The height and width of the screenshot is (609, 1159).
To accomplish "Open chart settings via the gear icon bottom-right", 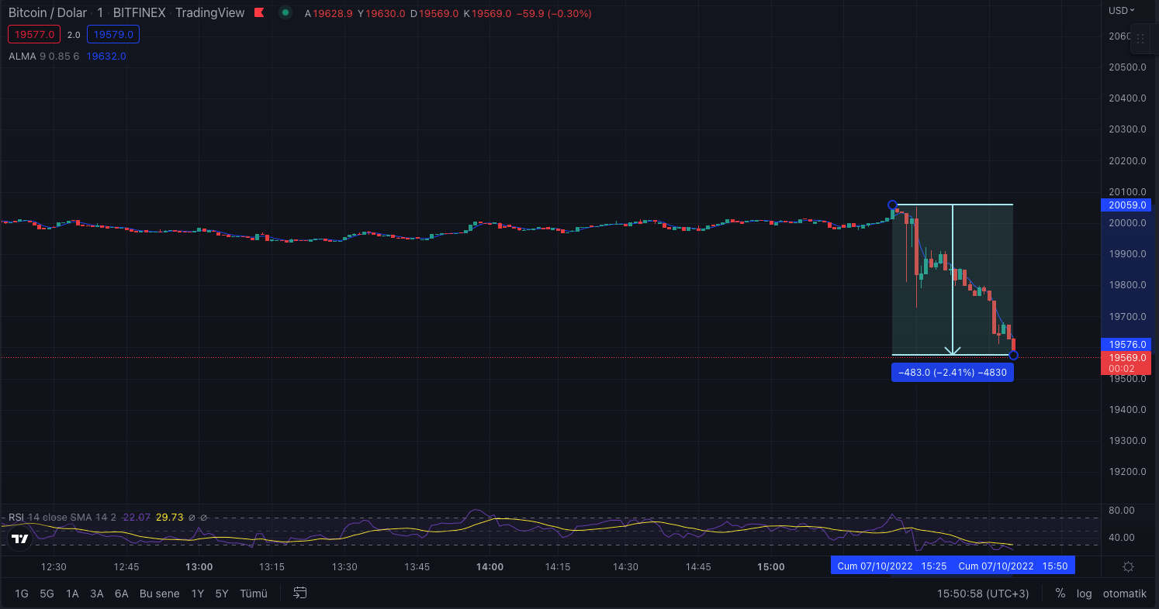I will pyautogui.click(x=1128, y=566).
